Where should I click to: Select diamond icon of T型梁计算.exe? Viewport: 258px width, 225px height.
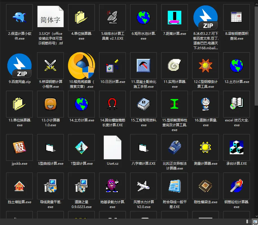pyautogui.click(x=81, y=147)
